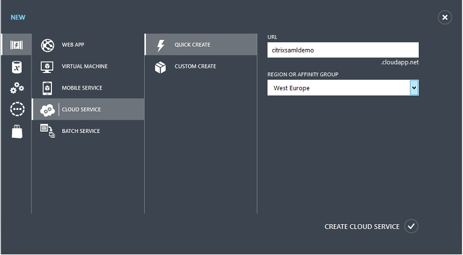The image size is (463, 255).
Task: Close the New dialog with X
Action: click(445, 18)
